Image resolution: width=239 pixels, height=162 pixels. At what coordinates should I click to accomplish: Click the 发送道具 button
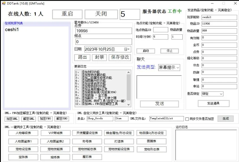click(x=214, y=103)
